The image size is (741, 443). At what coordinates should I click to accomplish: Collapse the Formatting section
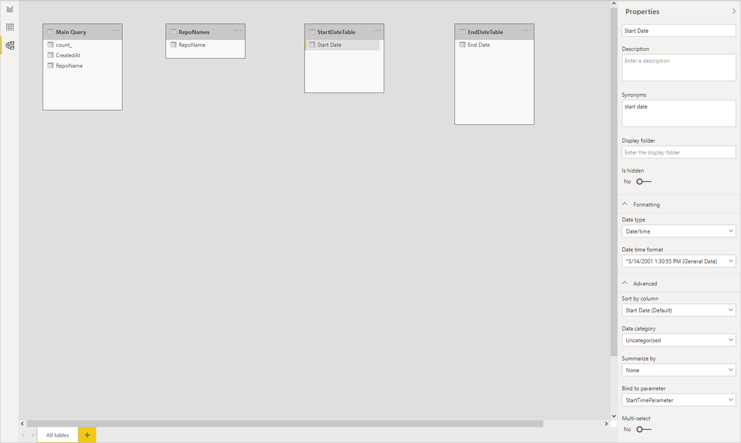coord(625,204)
